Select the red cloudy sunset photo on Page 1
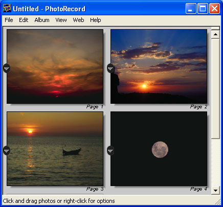Image resolution: width=223 pixels, height=207 pixels. tap(55, 66)
